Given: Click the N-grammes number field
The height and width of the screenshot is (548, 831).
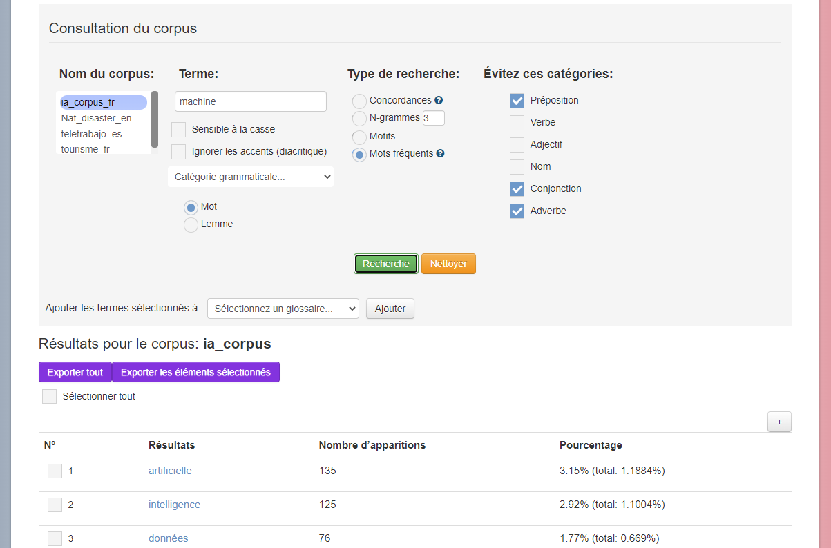Looking at the screenshot, I should click(x=434, y=118).
